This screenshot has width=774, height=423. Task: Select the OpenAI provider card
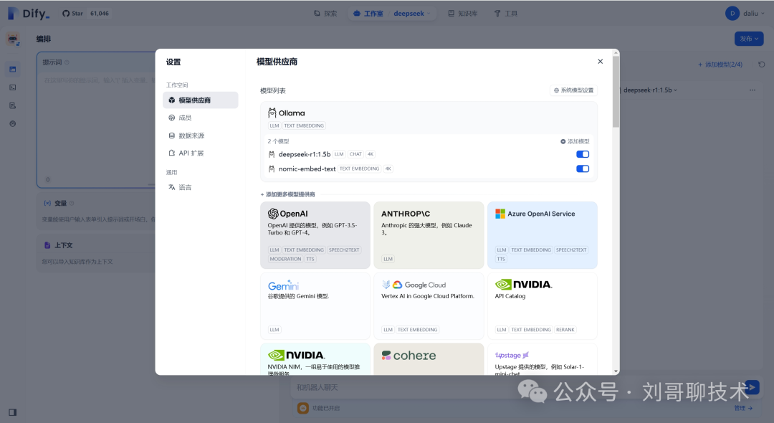[x=315, y=235]
